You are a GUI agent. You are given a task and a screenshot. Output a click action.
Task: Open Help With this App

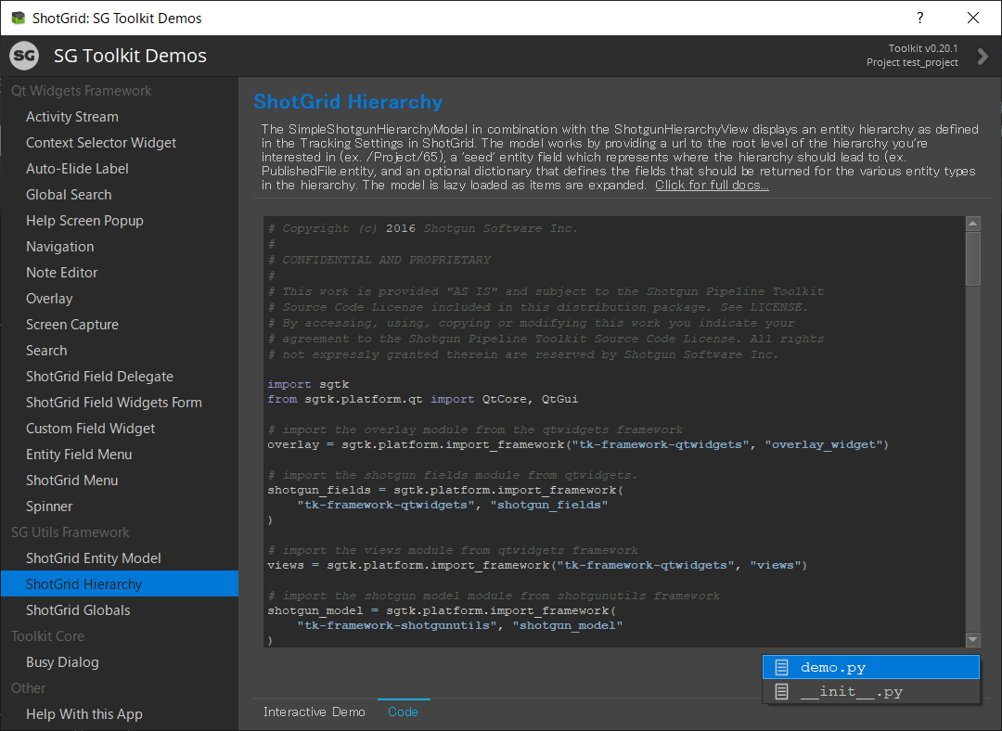(84, 714)
